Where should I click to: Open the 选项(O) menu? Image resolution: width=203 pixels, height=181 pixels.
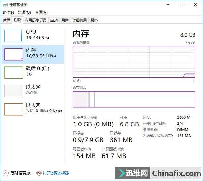(24, 12)
